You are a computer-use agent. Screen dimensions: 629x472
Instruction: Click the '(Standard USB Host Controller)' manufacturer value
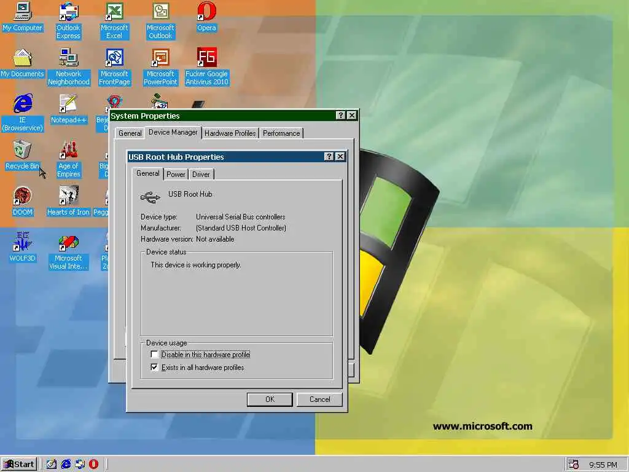(241, 228)
